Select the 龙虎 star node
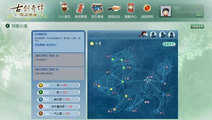The height and width of the screenshot is (120, 212). 113,60
